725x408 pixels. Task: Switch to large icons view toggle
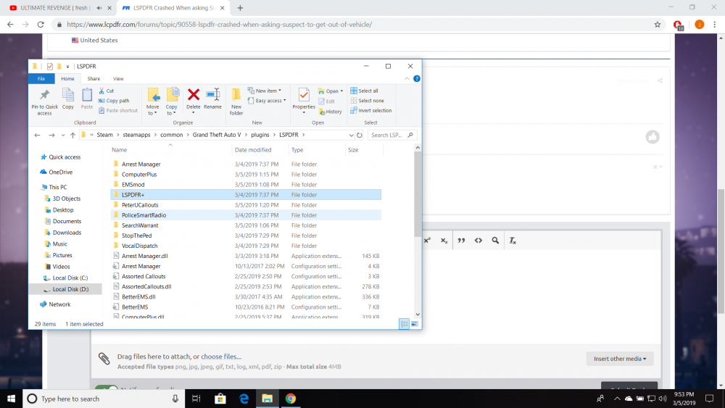tap(415, 324)
